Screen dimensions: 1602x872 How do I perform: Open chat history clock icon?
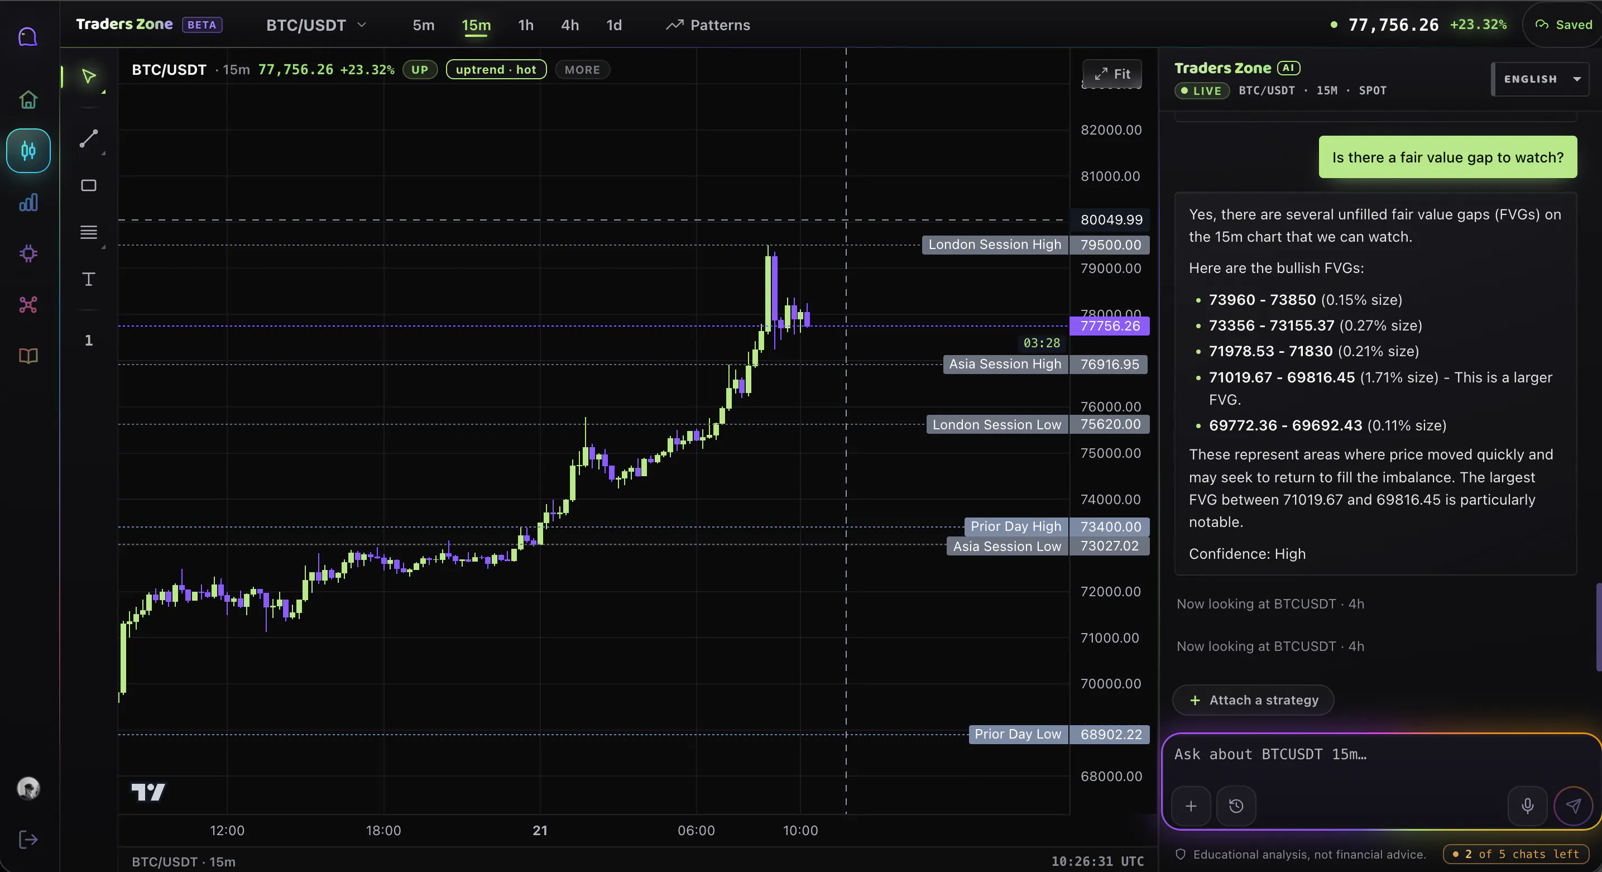1236,806
